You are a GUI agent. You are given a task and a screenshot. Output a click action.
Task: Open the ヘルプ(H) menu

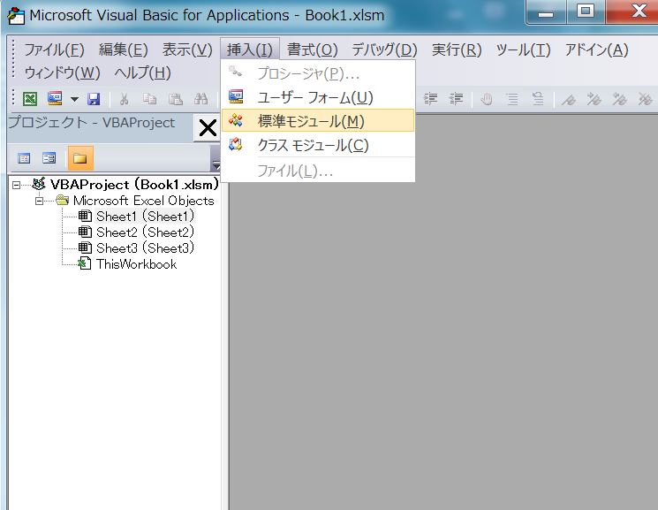143,73
